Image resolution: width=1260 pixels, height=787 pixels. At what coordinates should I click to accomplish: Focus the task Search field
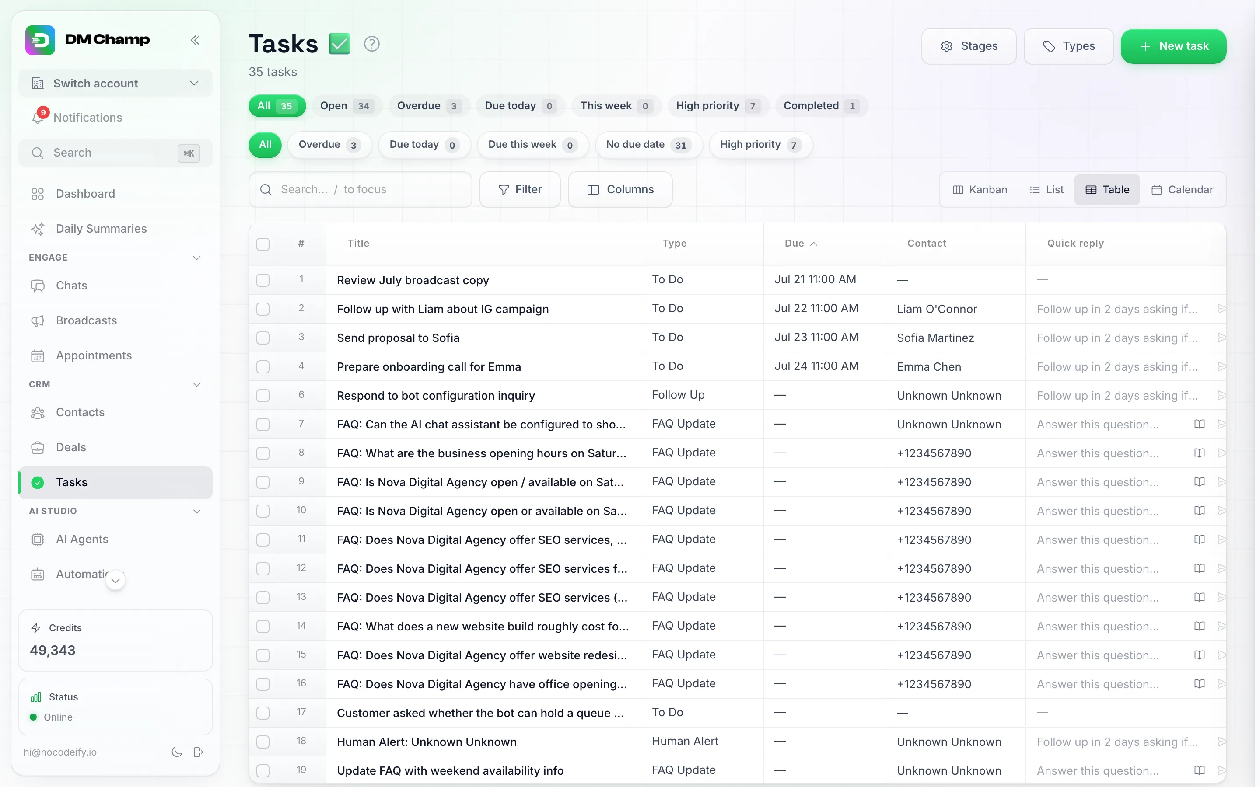point(360,189)
